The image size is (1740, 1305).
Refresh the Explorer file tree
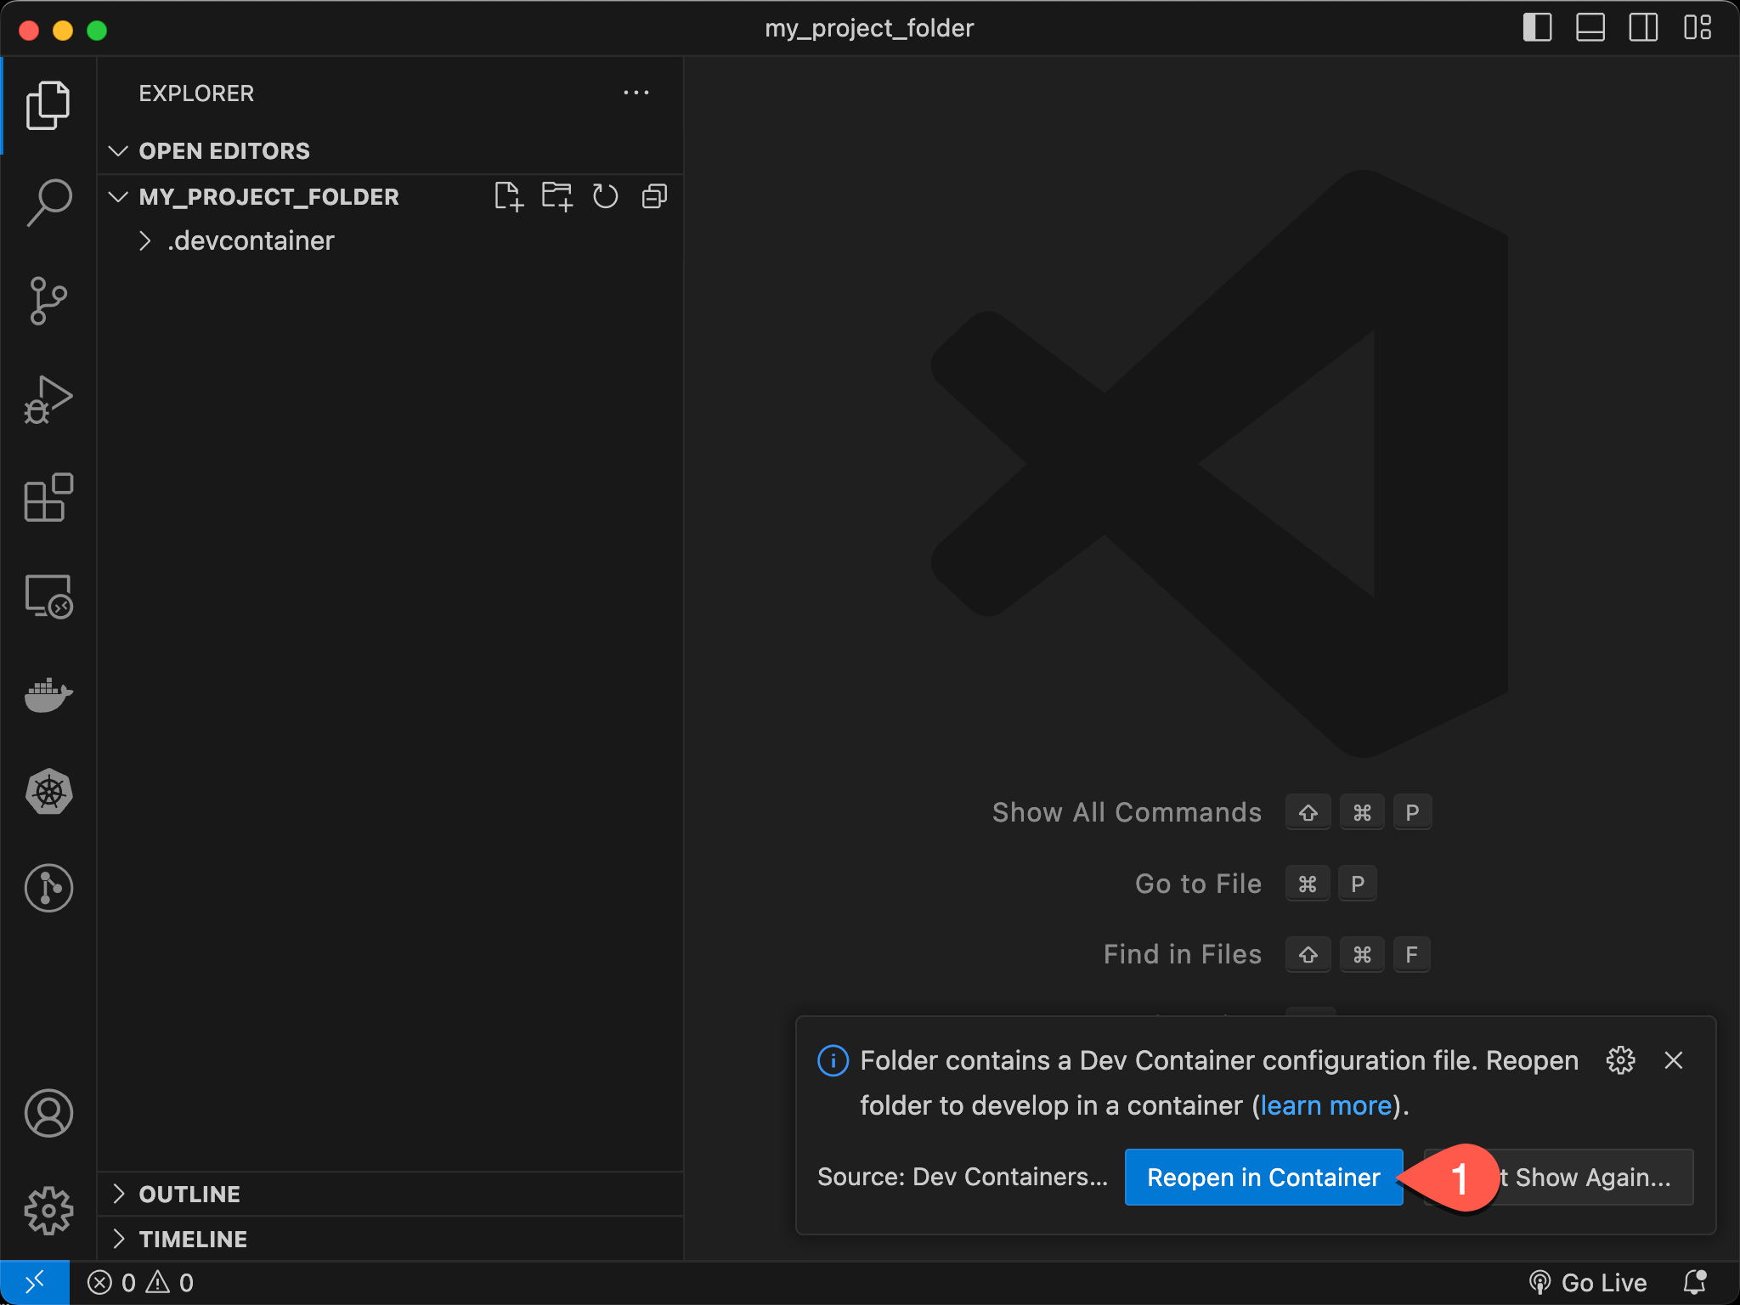[606, 196]
